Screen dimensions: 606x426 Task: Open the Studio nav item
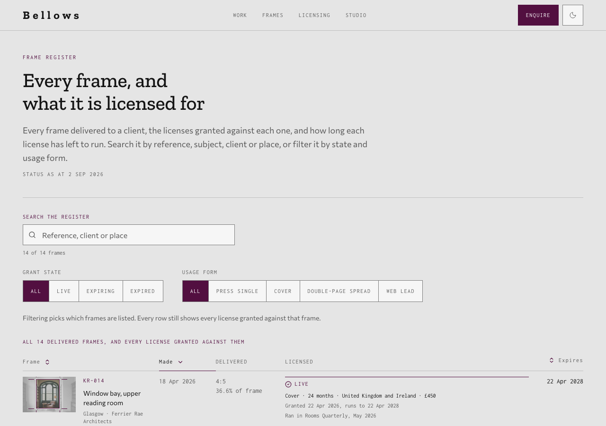pyautogui.click(x=356, y=15)
